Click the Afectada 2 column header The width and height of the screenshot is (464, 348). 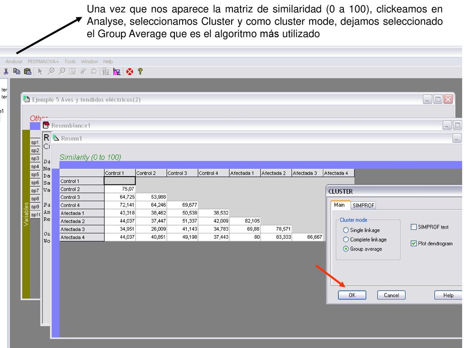tap(276, 173)
